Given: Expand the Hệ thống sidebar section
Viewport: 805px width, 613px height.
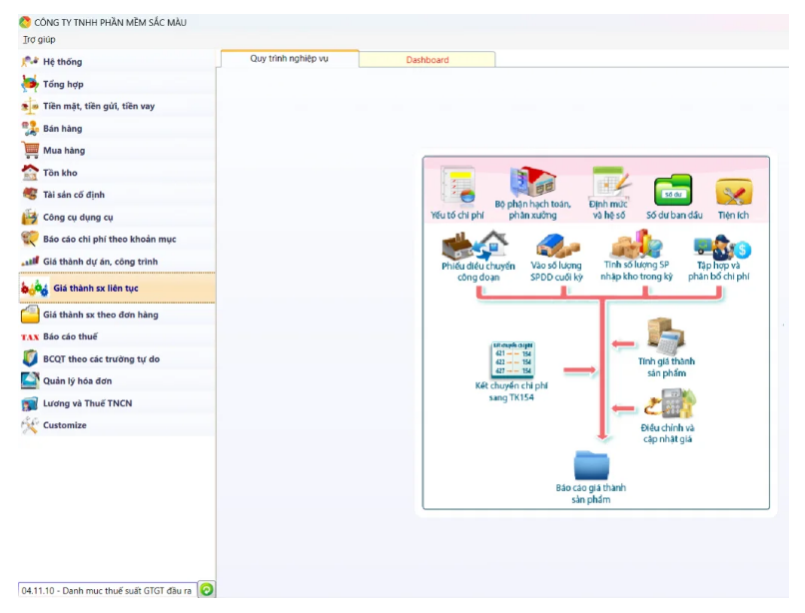Looking at the screenshot, I should [62, 62].
